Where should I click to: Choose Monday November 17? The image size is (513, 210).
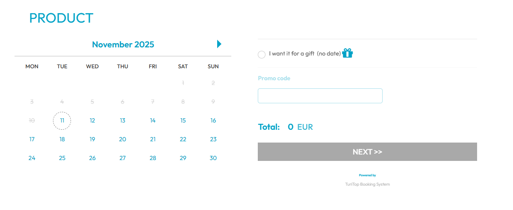pos(32,140)
